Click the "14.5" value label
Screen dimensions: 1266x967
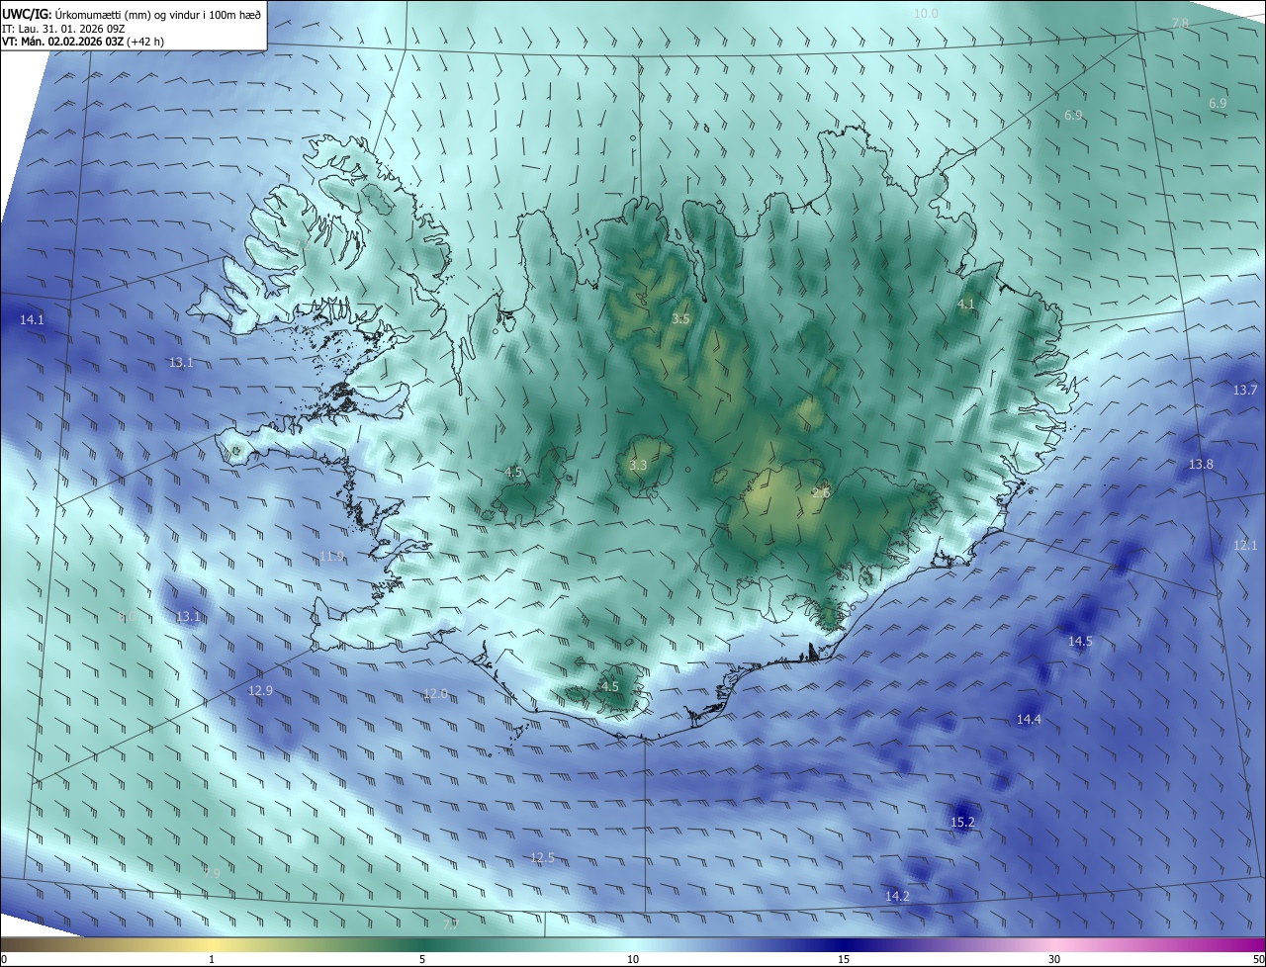(x=1080, y=642)
